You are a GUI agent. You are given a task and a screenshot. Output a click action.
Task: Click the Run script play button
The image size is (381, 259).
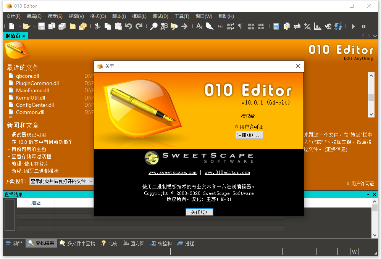pos(353,26)
